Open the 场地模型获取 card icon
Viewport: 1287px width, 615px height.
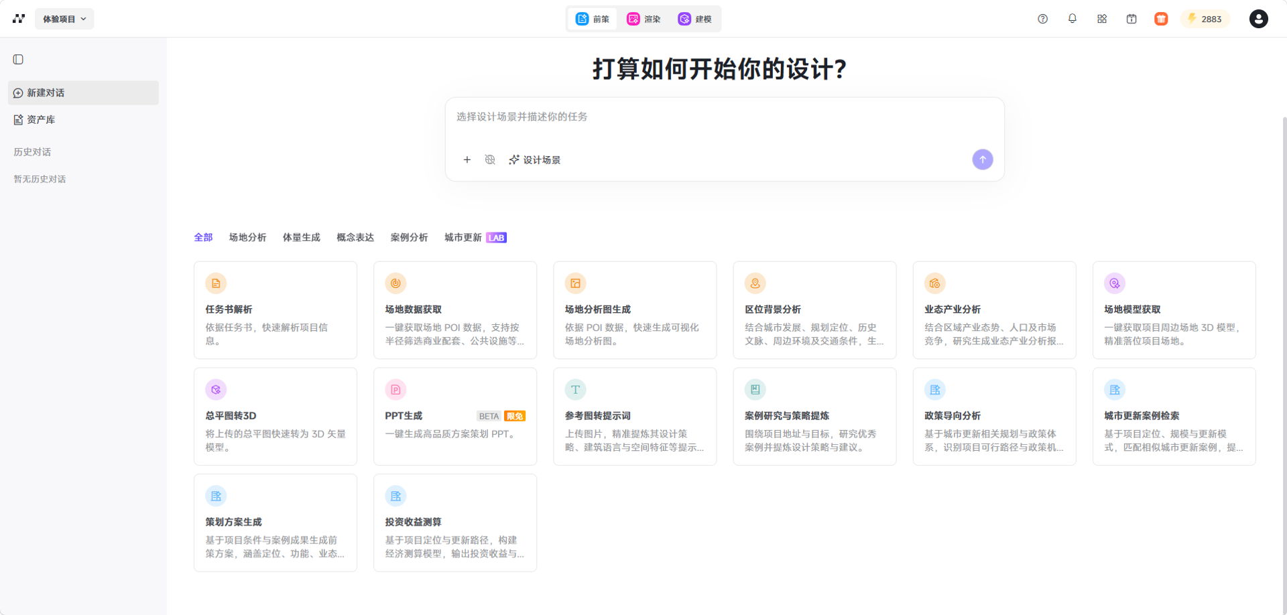click(x=1115, y=283)
